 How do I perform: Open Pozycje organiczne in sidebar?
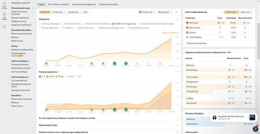click(x=20, y=18)
